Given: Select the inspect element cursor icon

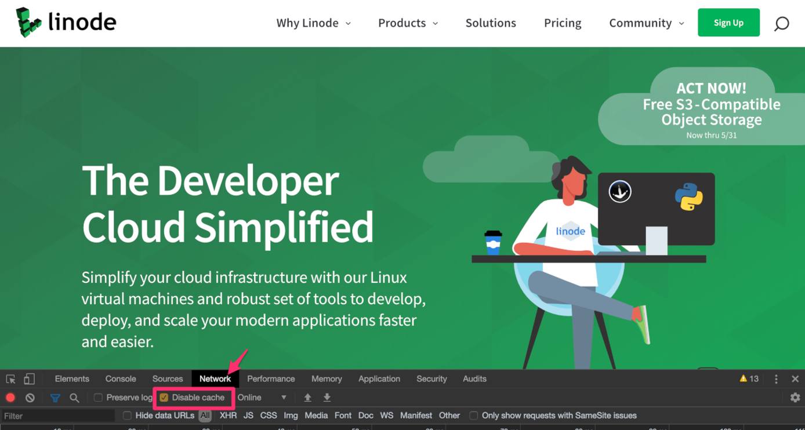Looking at the screenshot, I should coord(10,378).
